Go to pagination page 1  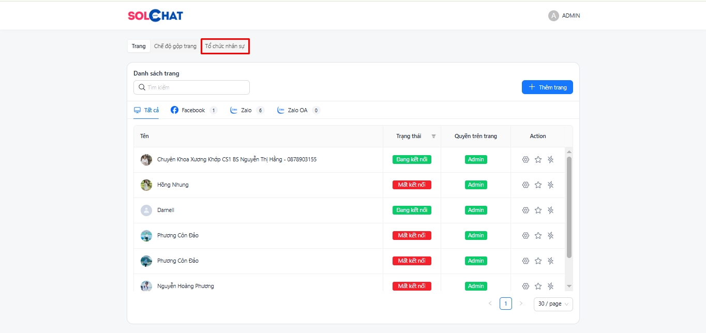[505, 304]
